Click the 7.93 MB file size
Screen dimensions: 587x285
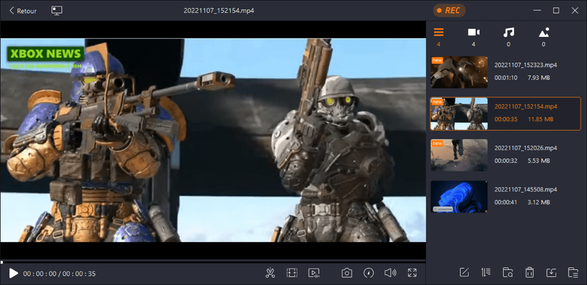tap(539, 78)
